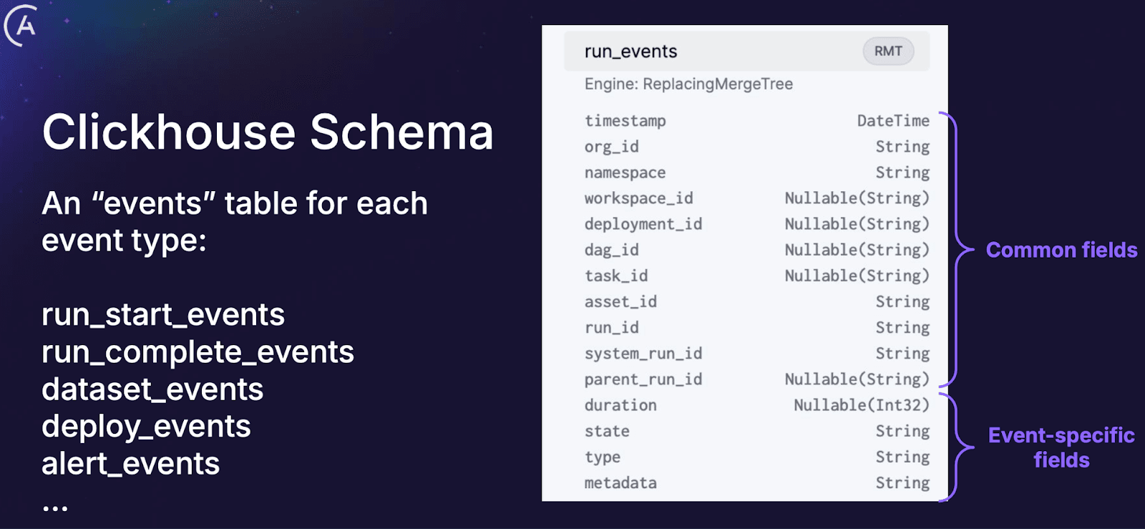Click the Engine: ReplacingMergeTree label

click(x=688, y=84)
